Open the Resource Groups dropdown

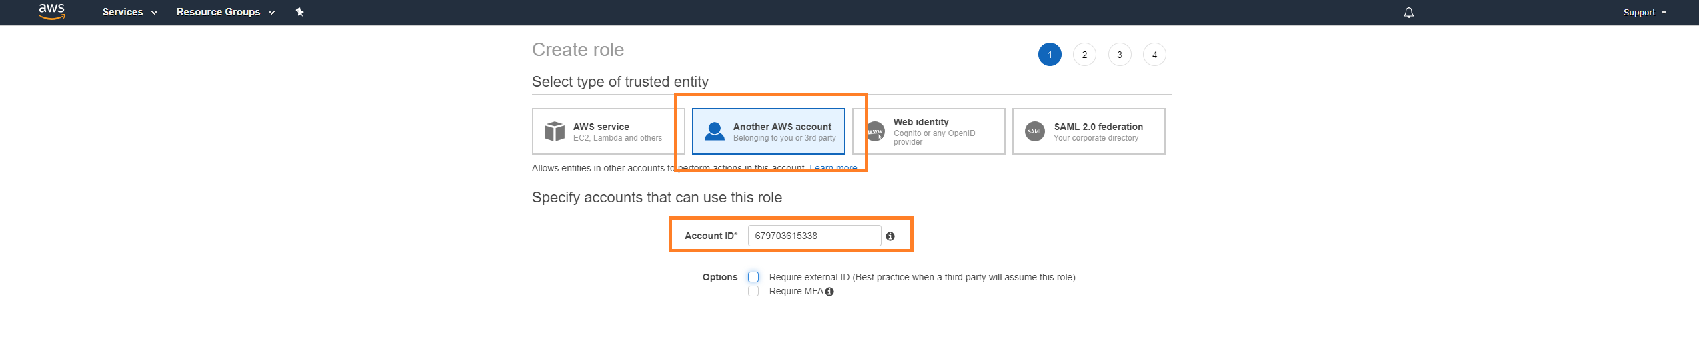[225, 12]
